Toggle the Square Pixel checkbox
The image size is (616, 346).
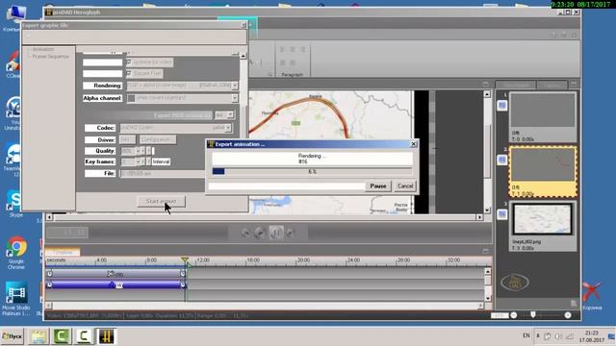coord(128,73)
